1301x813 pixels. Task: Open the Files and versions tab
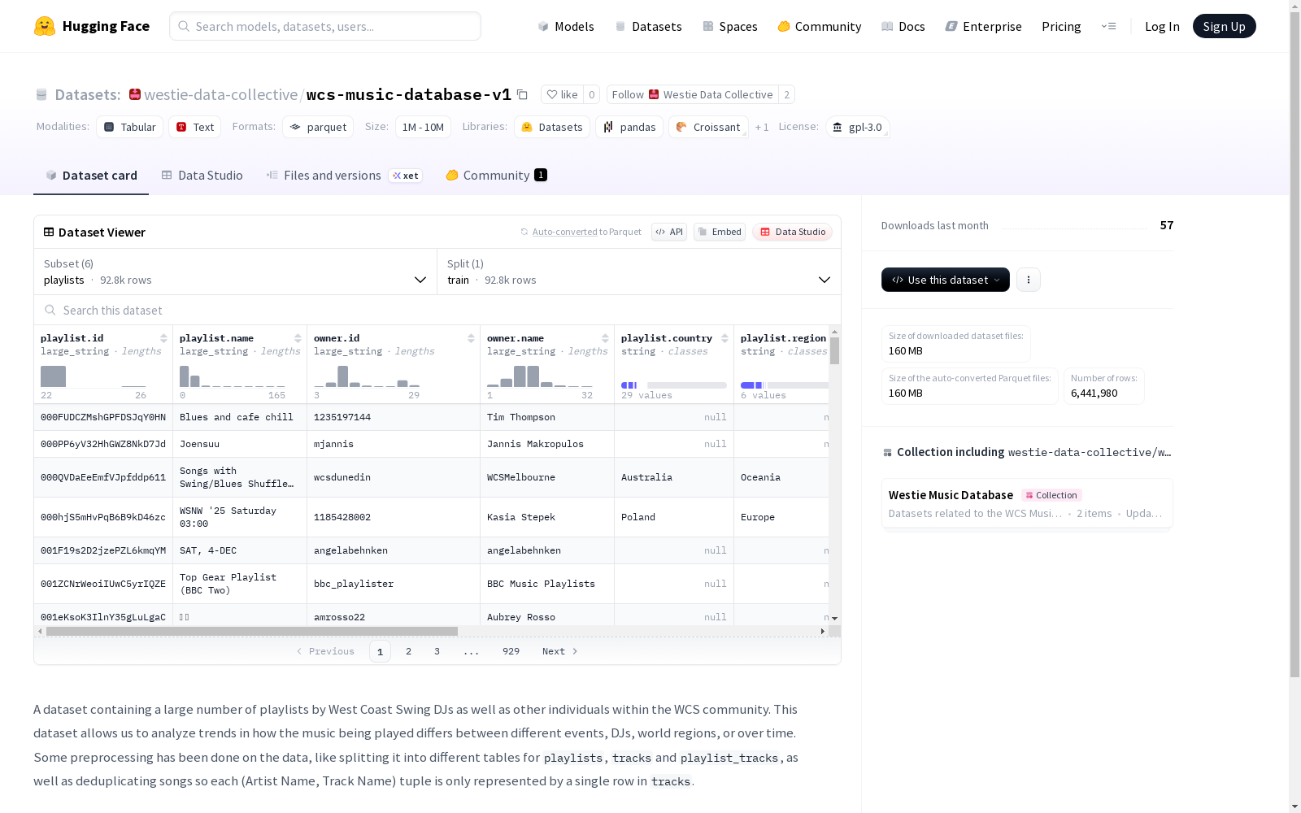coord(345,176)
